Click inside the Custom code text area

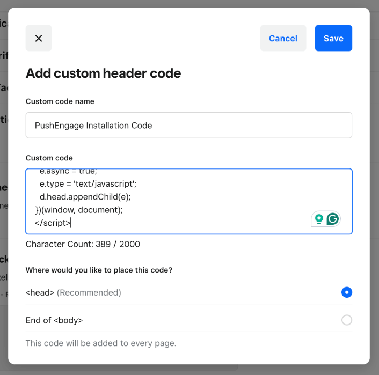click(189, 201)
